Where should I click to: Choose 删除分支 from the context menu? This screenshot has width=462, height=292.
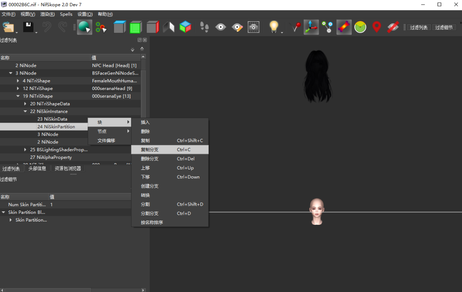[170, 159]
